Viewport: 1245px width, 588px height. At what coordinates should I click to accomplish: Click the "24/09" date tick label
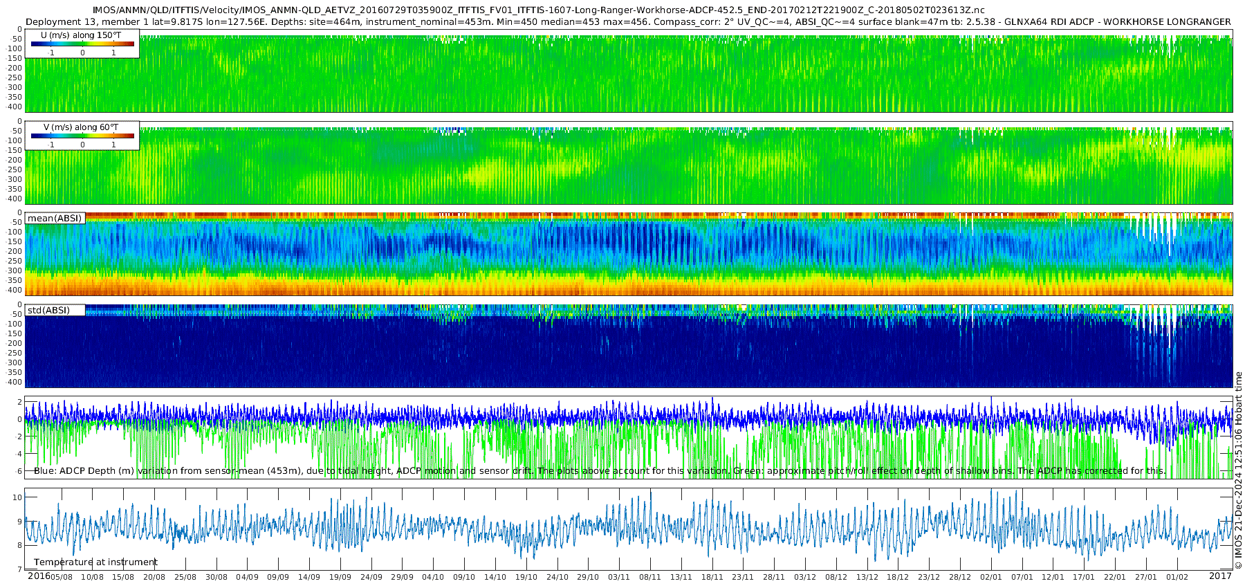[x=371, y=578]
